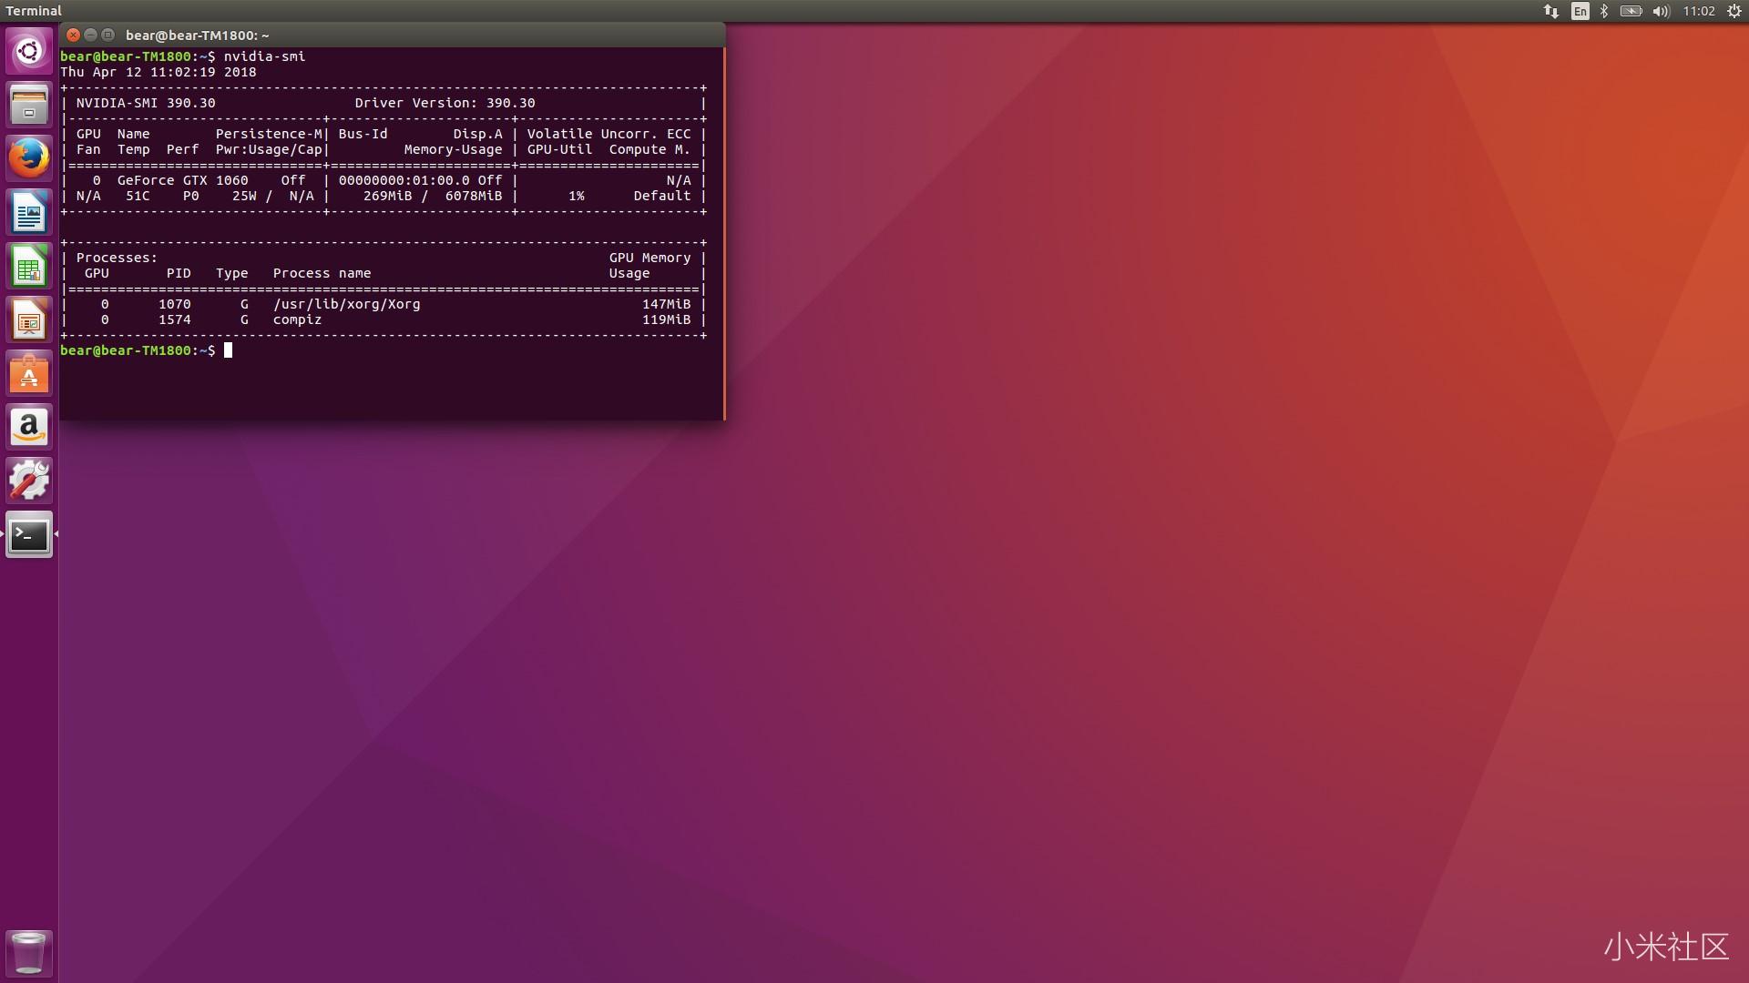The width and height of the screenshot is (1749, 983).
Task: Minimize the Terminal window
Action: pyautogui.click(x=91, y=35)
